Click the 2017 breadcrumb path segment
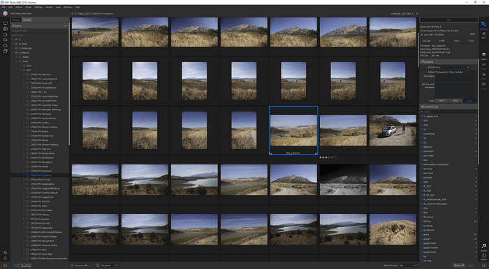 pyautogui.click(x=87, y=14)
